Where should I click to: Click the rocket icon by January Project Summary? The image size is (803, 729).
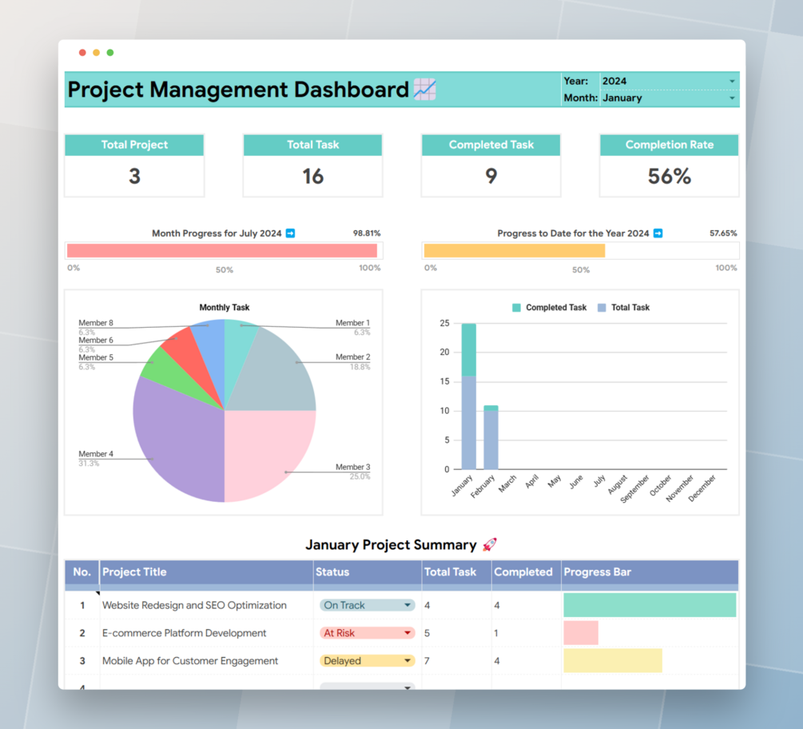(x=490, y=544)
